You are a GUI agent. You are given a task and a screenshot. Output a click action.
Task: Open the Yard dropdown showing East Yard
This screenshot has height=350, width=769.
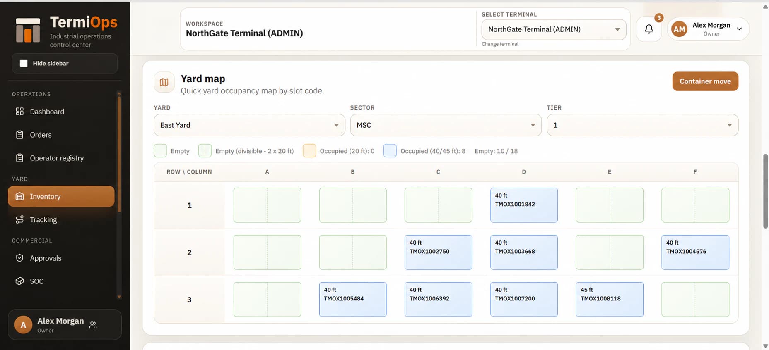tap(249, 125)
